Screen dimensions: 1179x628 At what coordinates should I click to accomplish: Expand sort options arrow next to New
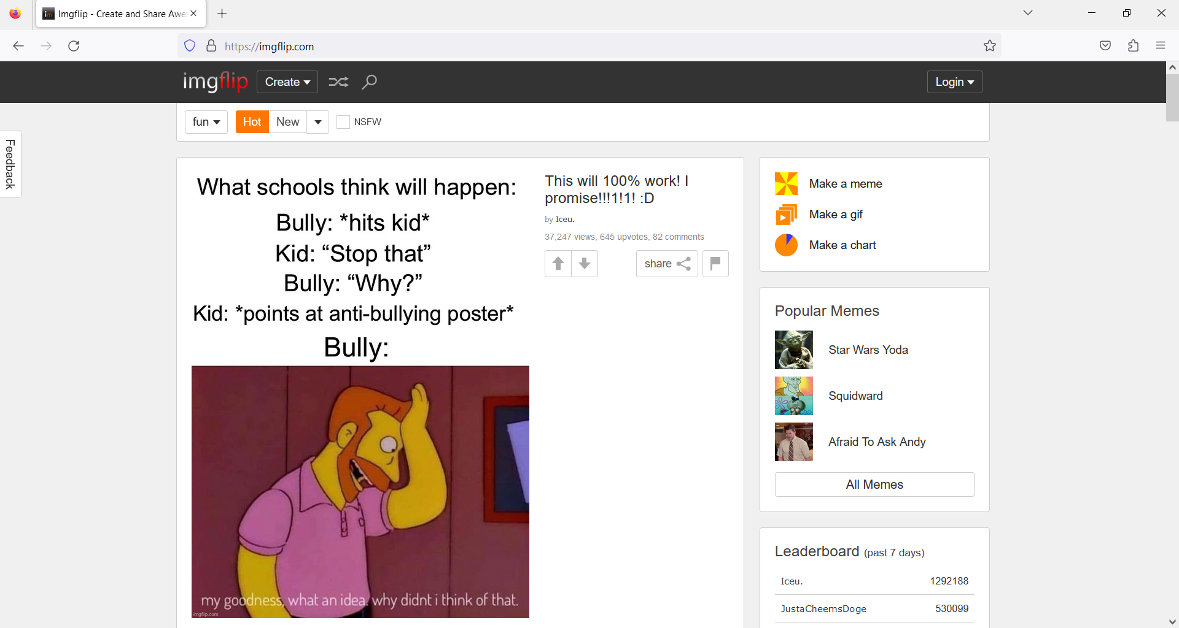318,122
